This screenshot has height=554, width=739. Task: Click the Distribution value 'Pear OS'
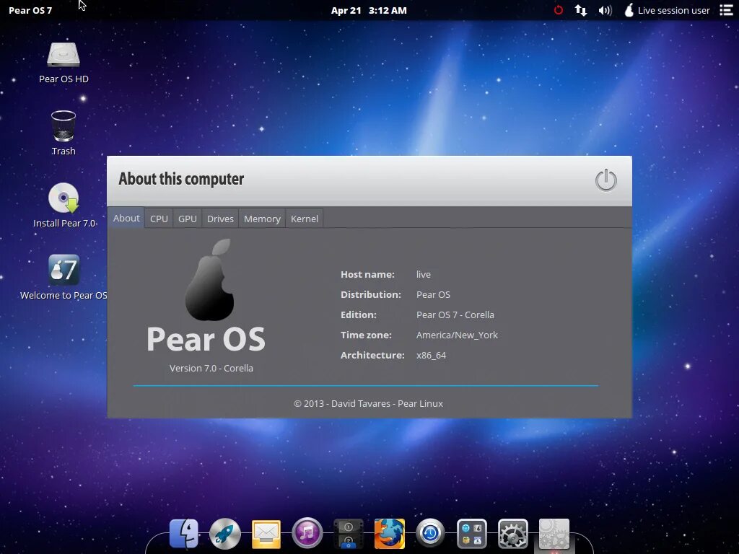pos(433,294)
